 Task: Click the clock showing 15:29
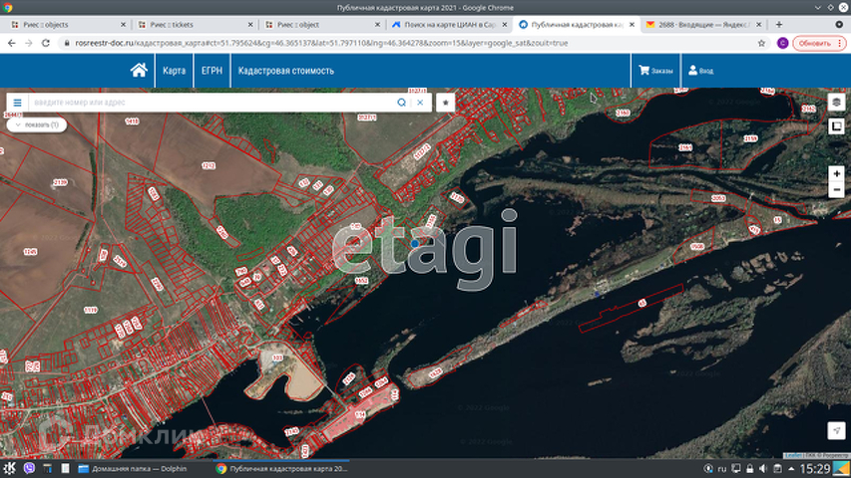[815, 468]
